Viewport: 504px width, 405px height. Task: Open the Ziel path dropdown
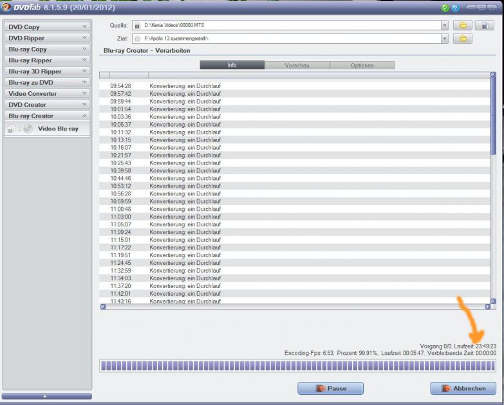(445, 39)
